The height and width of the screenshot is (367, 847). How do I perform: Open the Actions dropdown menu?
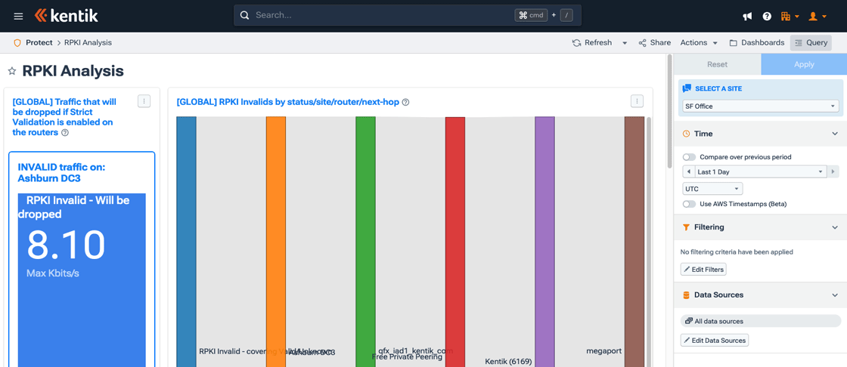[x=699, y=42]
